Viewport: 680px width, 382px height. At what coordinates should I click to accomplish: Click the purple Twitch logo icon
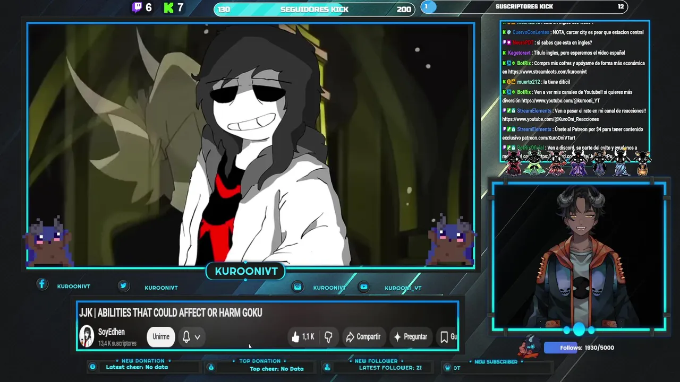coord(137,7)
